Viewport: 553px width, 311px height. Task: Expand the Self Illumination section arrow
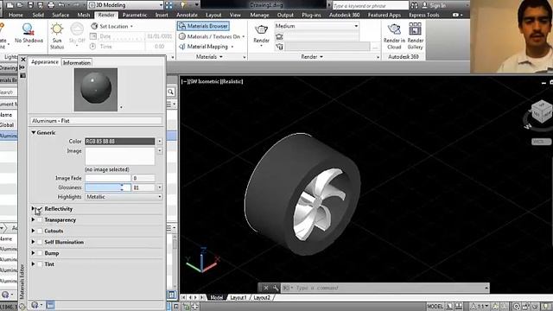(33, 242)
